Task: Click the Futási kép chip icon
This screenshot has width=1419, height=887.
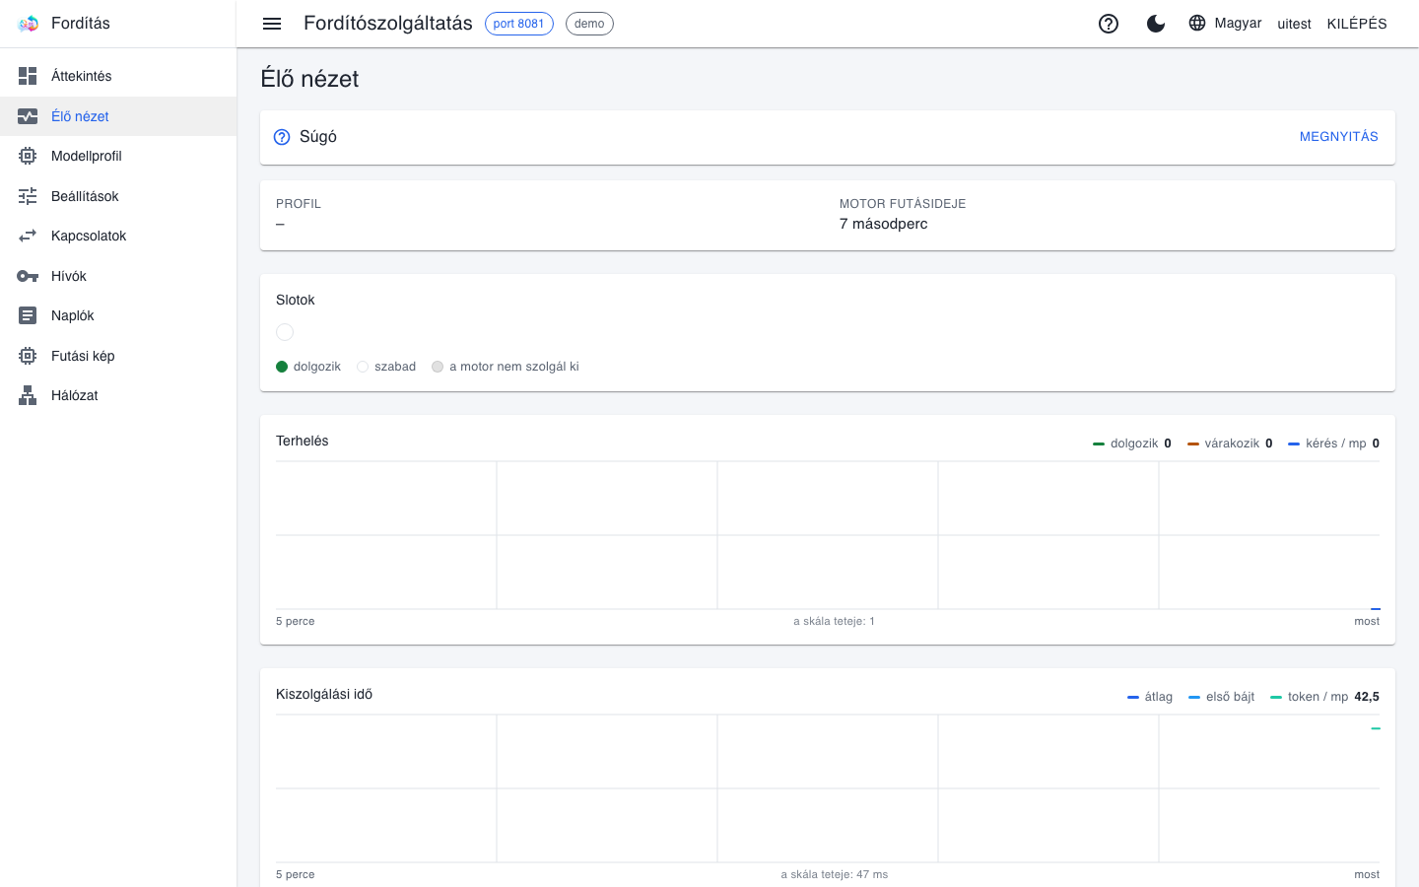Action: tap(28, 356)
